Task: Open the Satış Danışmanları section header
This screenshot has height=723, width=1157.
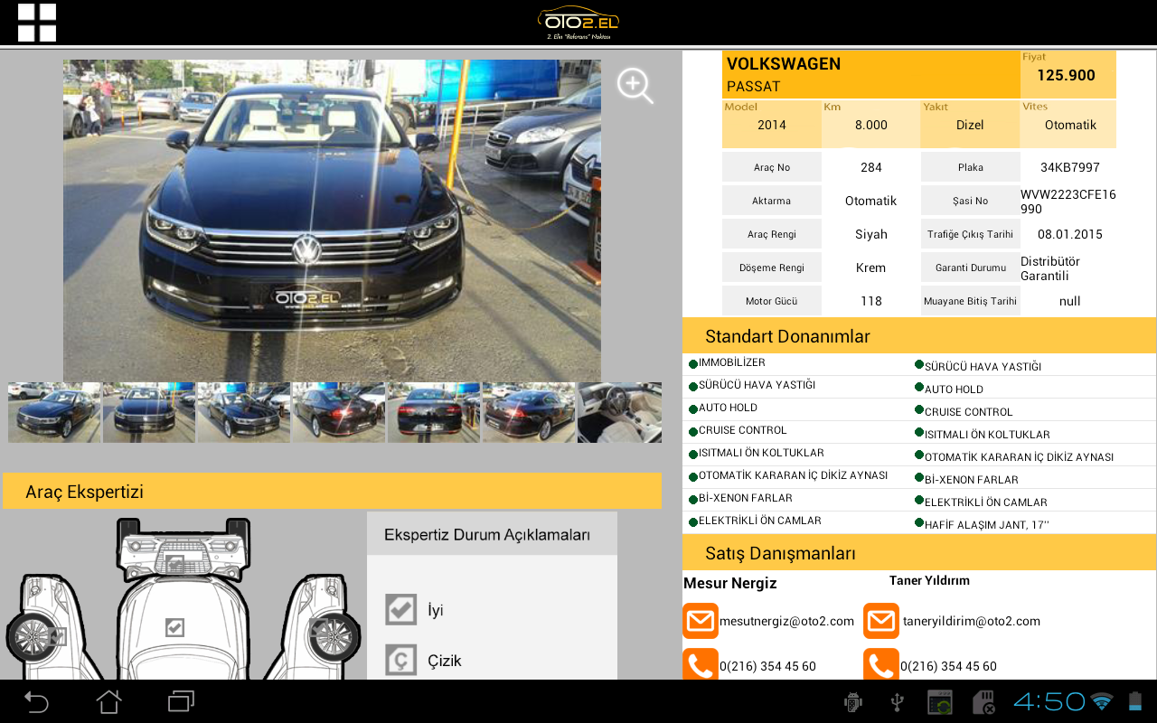Action: tap(919, 553)
